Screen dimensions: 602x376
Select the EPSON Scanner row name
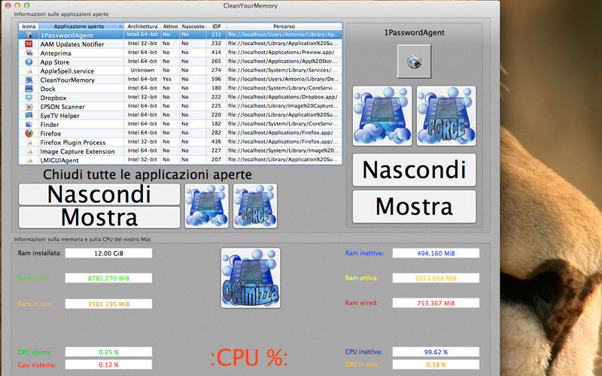(62, 107)
